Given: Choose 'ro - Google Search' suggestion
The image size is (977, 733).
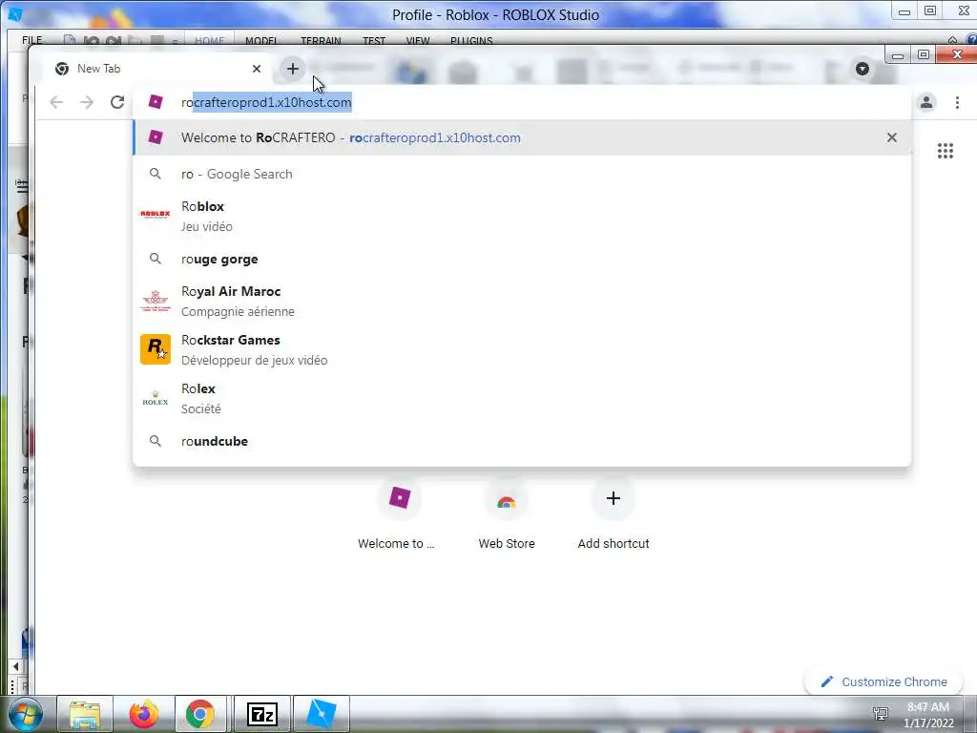Looking at the screenshot, I should coord(522,174).
